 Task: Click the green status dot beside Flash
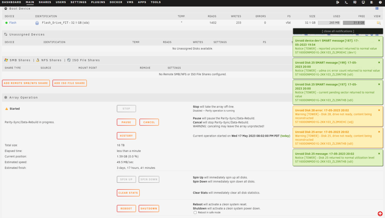pyautogui.click(x=7, y=23)
